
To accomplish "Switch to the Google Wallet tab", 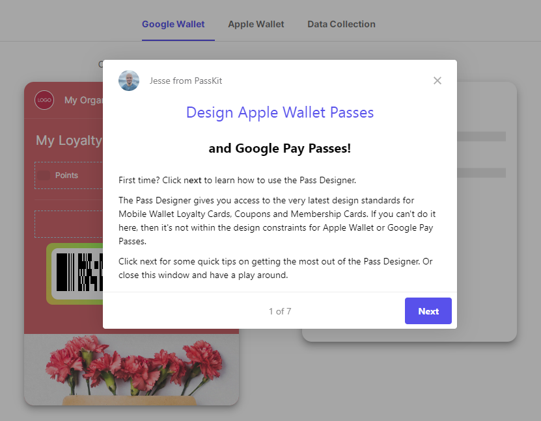I will (x=173, y=24).
